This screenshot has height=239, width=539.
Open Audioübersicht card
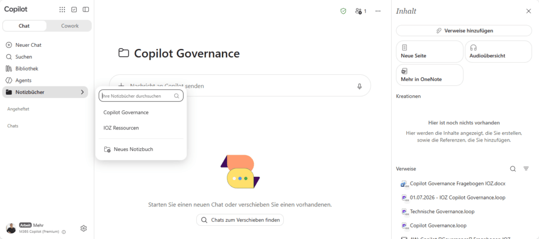(498, 52)
